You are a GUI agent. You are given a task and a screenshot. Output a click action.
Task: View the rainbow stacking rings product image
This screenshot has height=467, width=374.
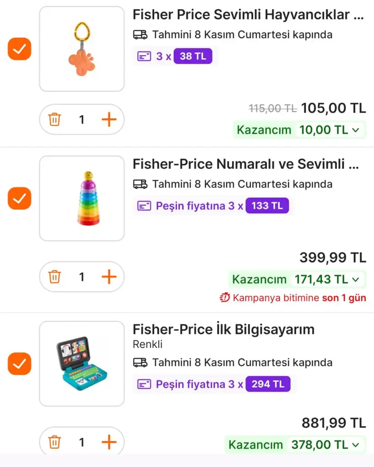coord(82,198)
